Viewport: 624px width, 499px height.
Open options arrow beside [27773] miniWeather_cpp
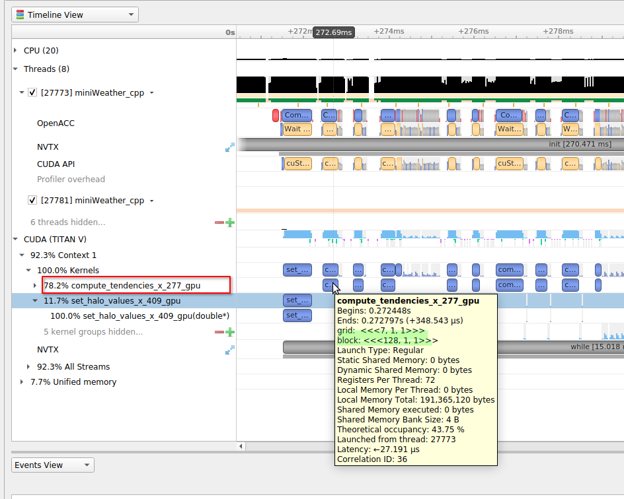(151, 93)
